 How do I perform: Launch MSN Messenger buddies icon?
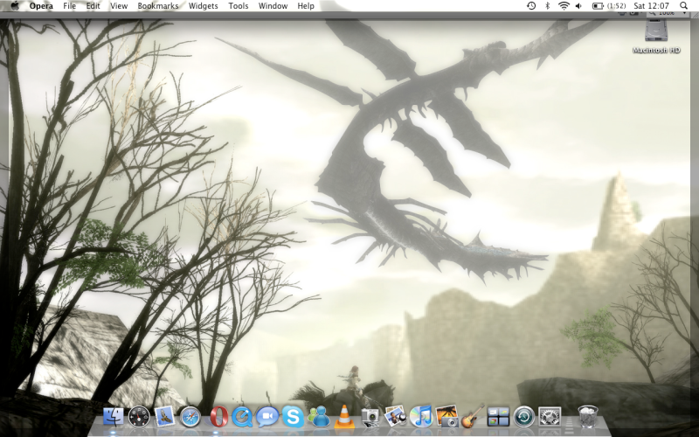pos(319,417)
